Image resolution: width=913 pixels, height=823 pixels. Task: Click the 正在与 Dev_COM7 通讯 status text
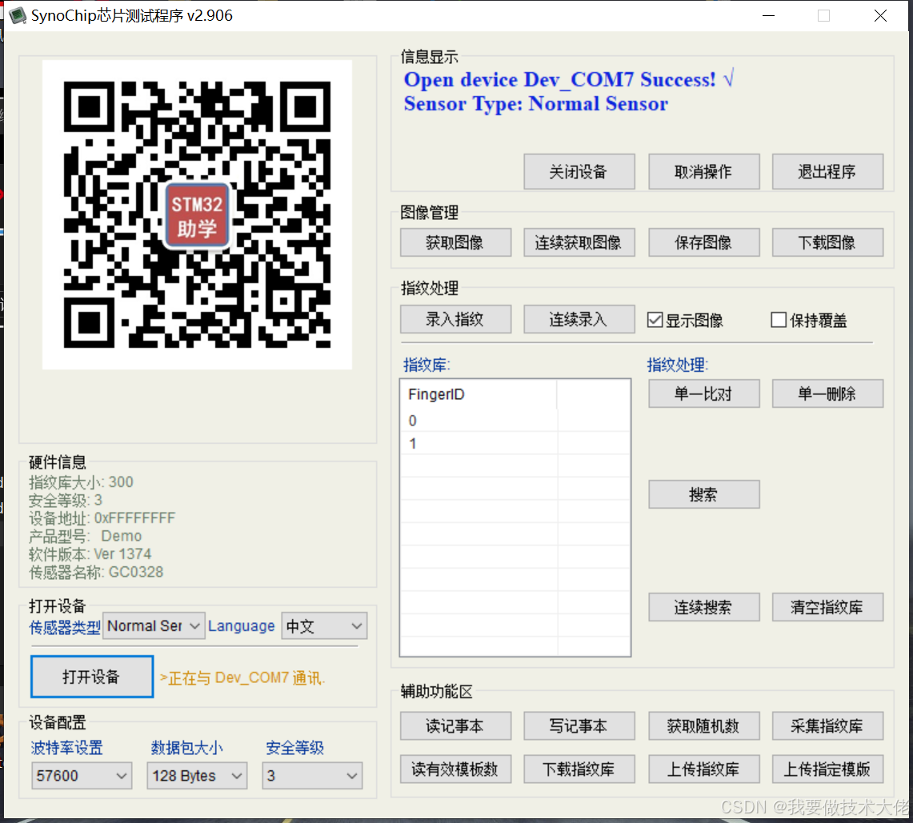(242, 677)
